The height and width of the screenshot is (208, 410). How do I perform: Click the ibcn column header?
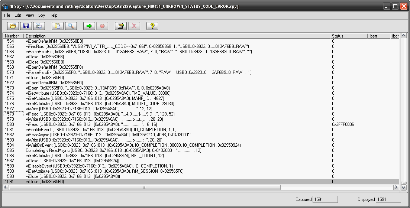click(x=395, y=36)
